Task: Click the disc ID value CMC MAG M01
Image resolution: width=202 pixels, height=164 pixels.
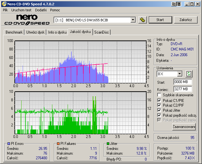Action: 182,49
